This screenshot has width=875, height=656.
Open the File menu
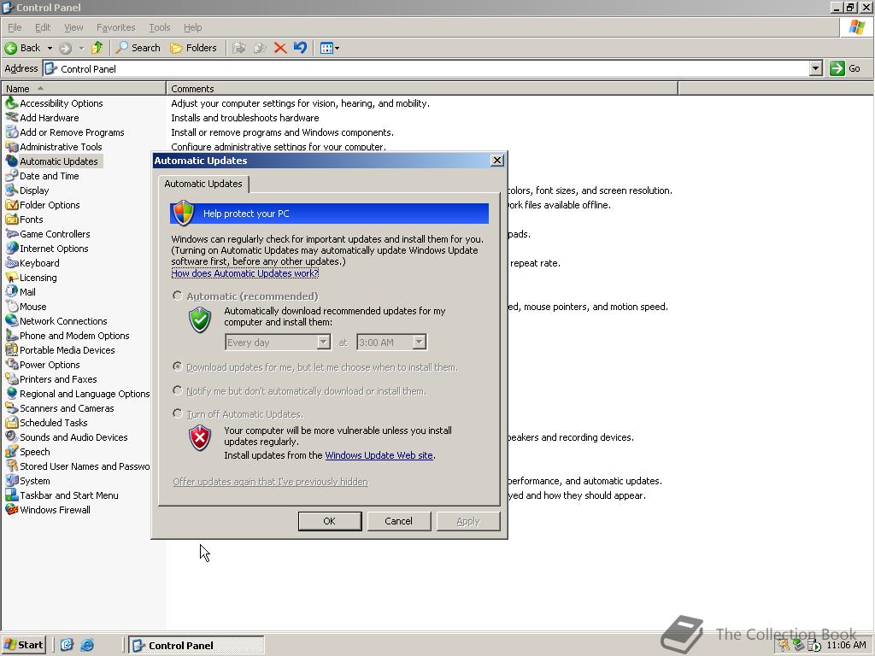point(15,27)
